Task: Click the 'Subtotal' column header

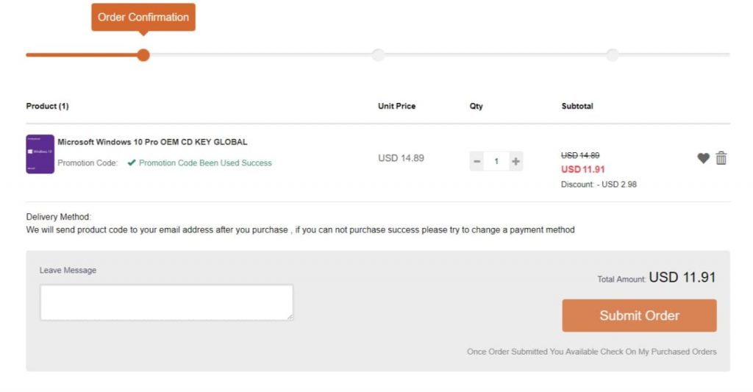Action: 577,106
